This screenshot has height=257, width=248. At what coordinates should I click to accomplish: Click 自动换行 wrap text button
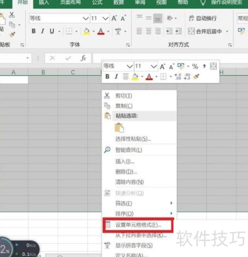click(x=203, y=18)
